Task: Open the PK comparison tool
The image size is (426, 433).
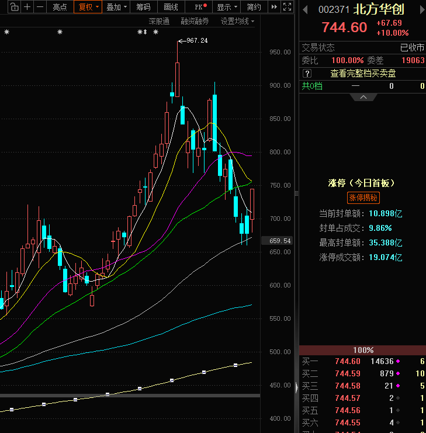Action: (199, 7)
